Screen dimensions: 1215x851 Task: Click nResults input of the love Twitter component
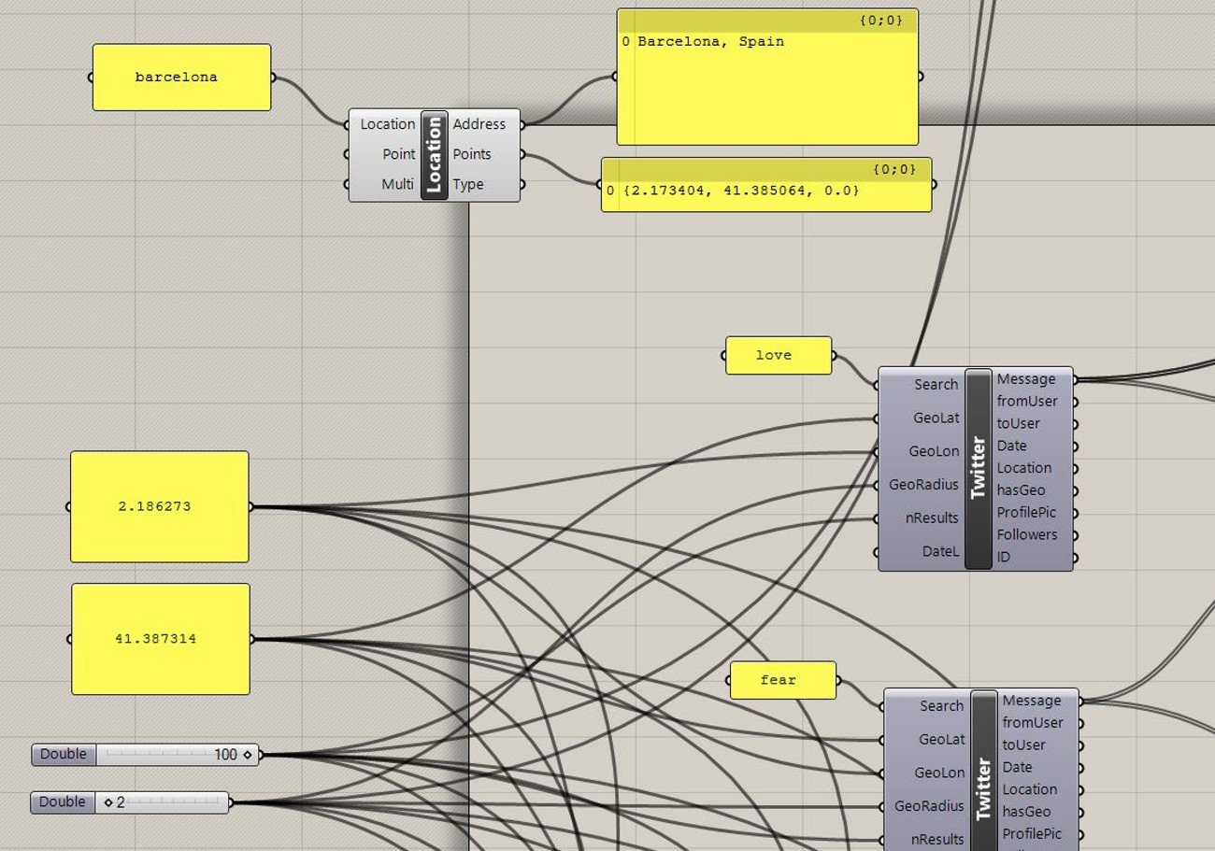click(x=933, y=518)
